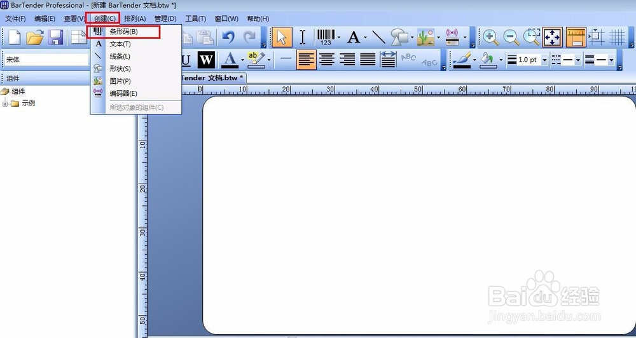The image size is (636, 338).
Task: Click the text highlight marker icon
Action: [x=256, y=60]
